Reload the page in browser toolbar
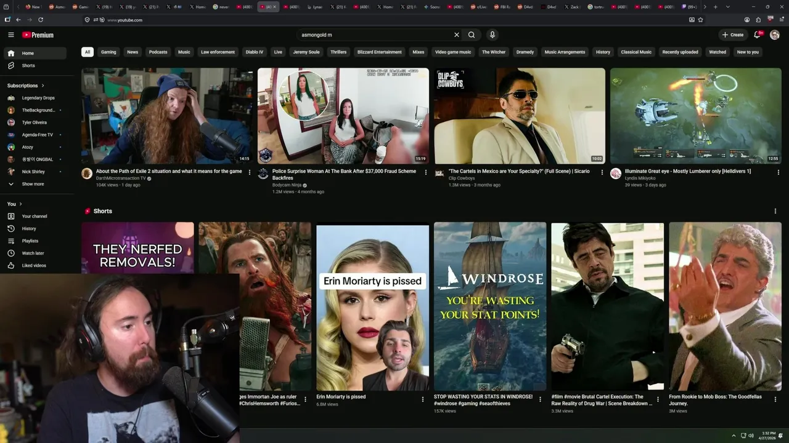The height and width of the screenshot is (443, 789). pyautogui.click(x=41, y=20)
